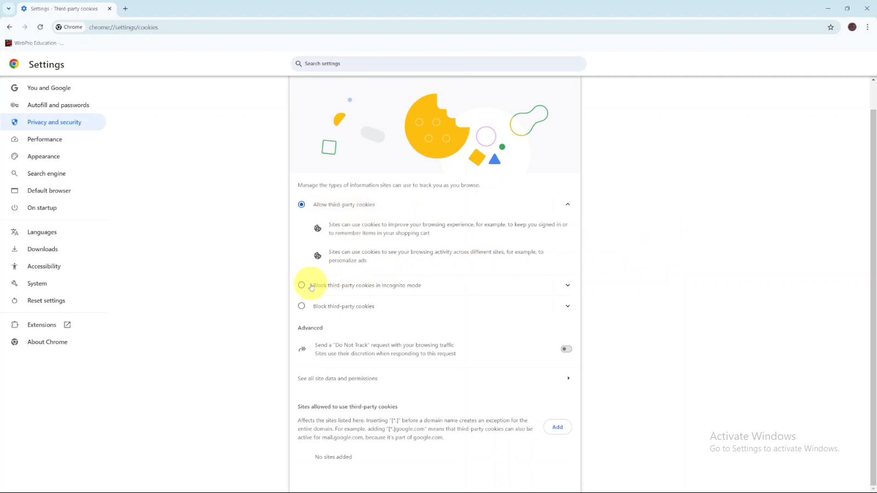Viewport: 877px width, 493px height.
Task: Click the Extensions puzzle icon
Action: (x=15, y=325)
